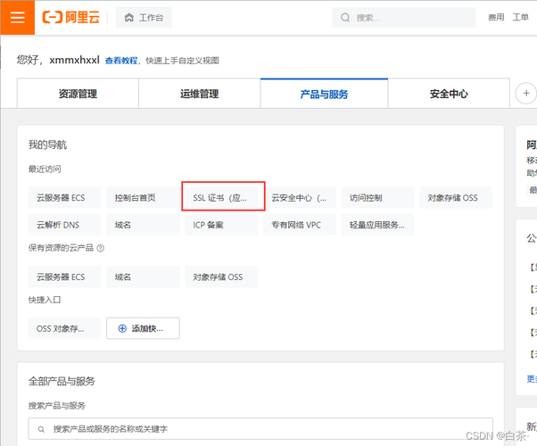Click the 快捷入口 label
The image size is (537, 446).
(45, 300)
